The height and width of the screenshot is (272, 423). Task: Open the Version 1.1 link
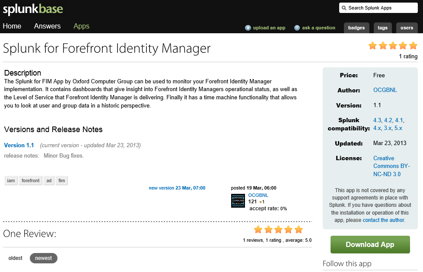click(19, 145)
